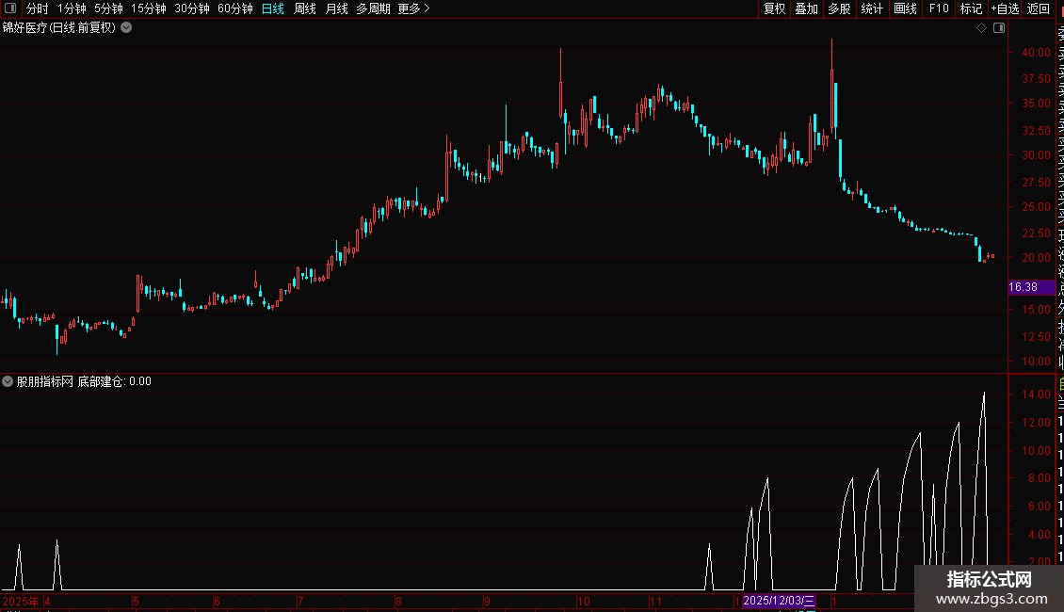Select the 30分钟 period

[192, 8]
